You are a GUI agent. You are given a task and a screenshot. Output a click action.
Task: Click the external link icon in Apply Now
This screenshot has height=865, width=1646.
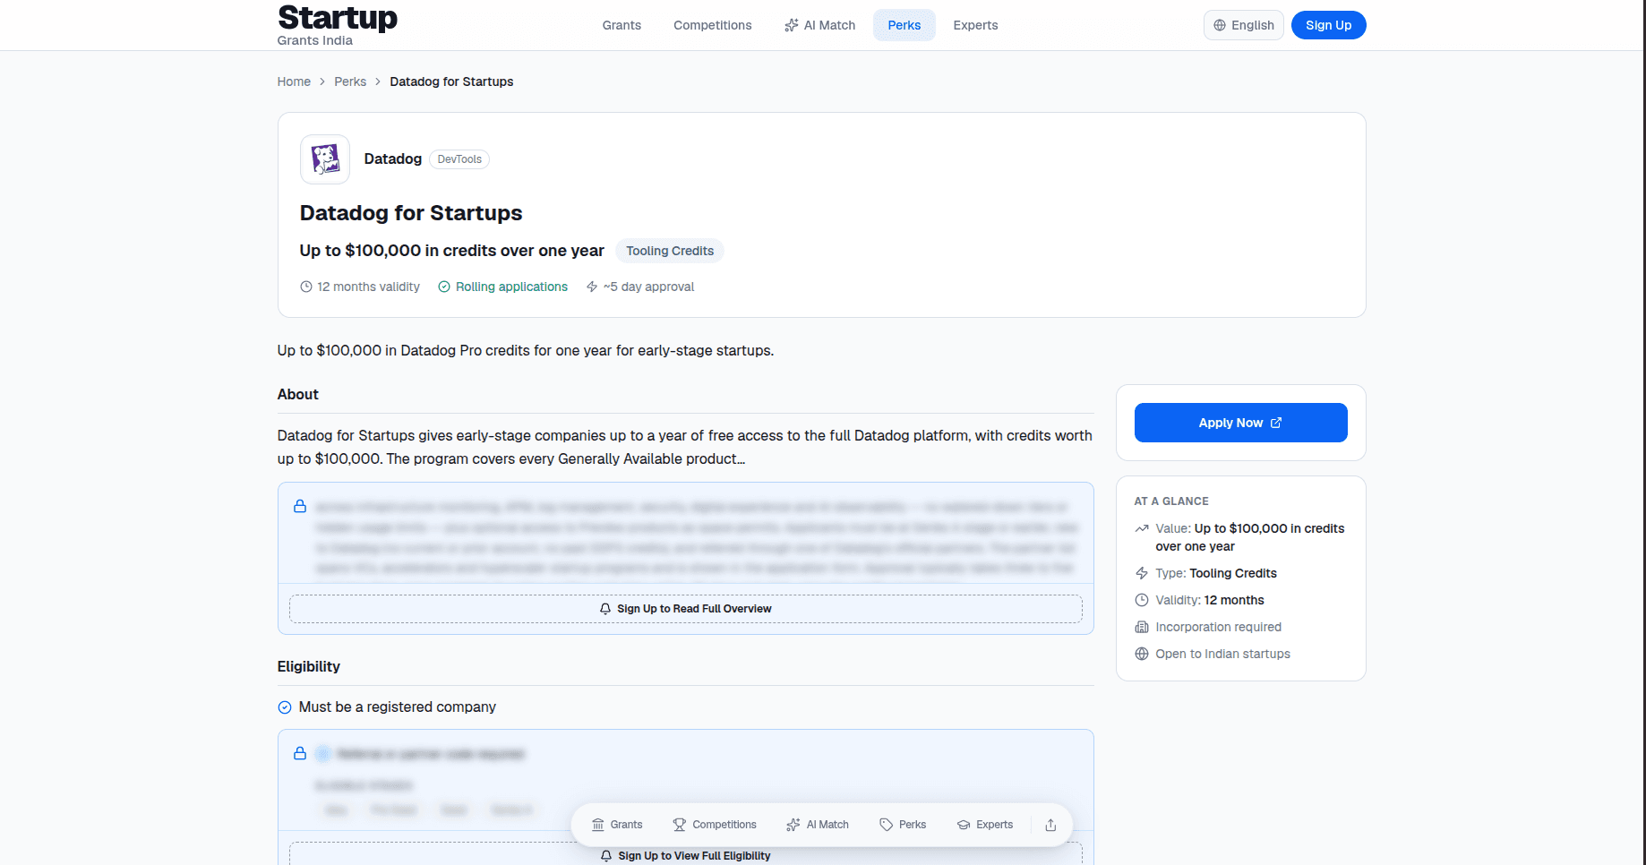[x=1276, y=423]
